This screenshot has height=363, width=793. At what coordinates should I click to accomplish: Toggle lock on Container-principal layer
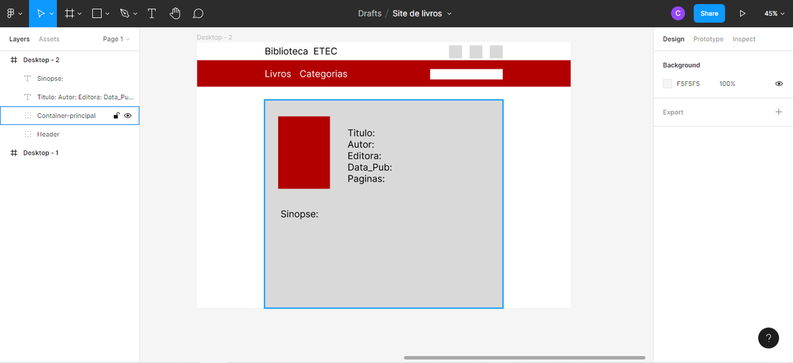click(x=116, y=116)
